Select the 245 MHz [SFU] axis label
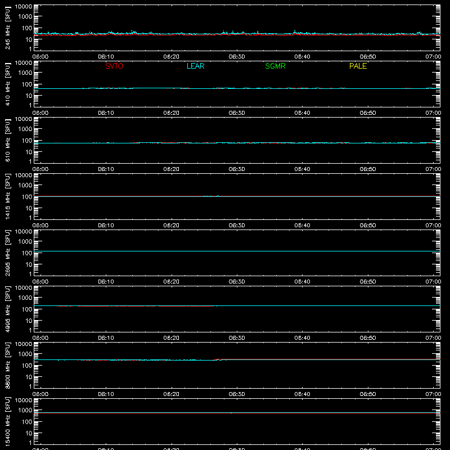The image size is (450, 450). point(7,28)
